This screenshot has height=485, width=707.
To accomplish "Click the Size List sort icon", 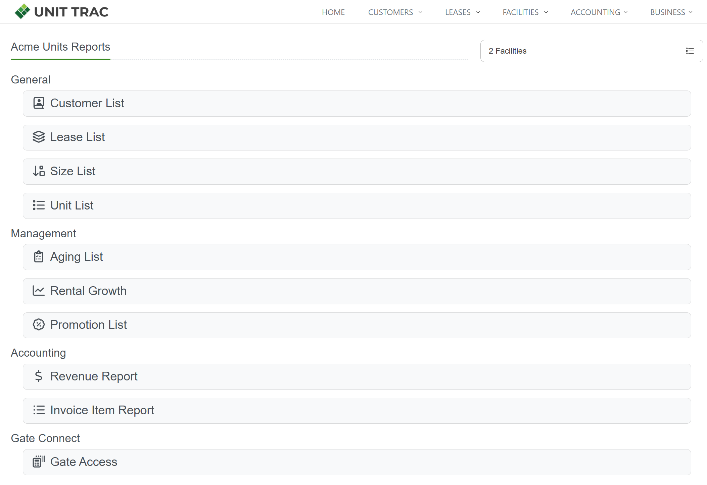I will pyautogui.click(x=39, y=171).
